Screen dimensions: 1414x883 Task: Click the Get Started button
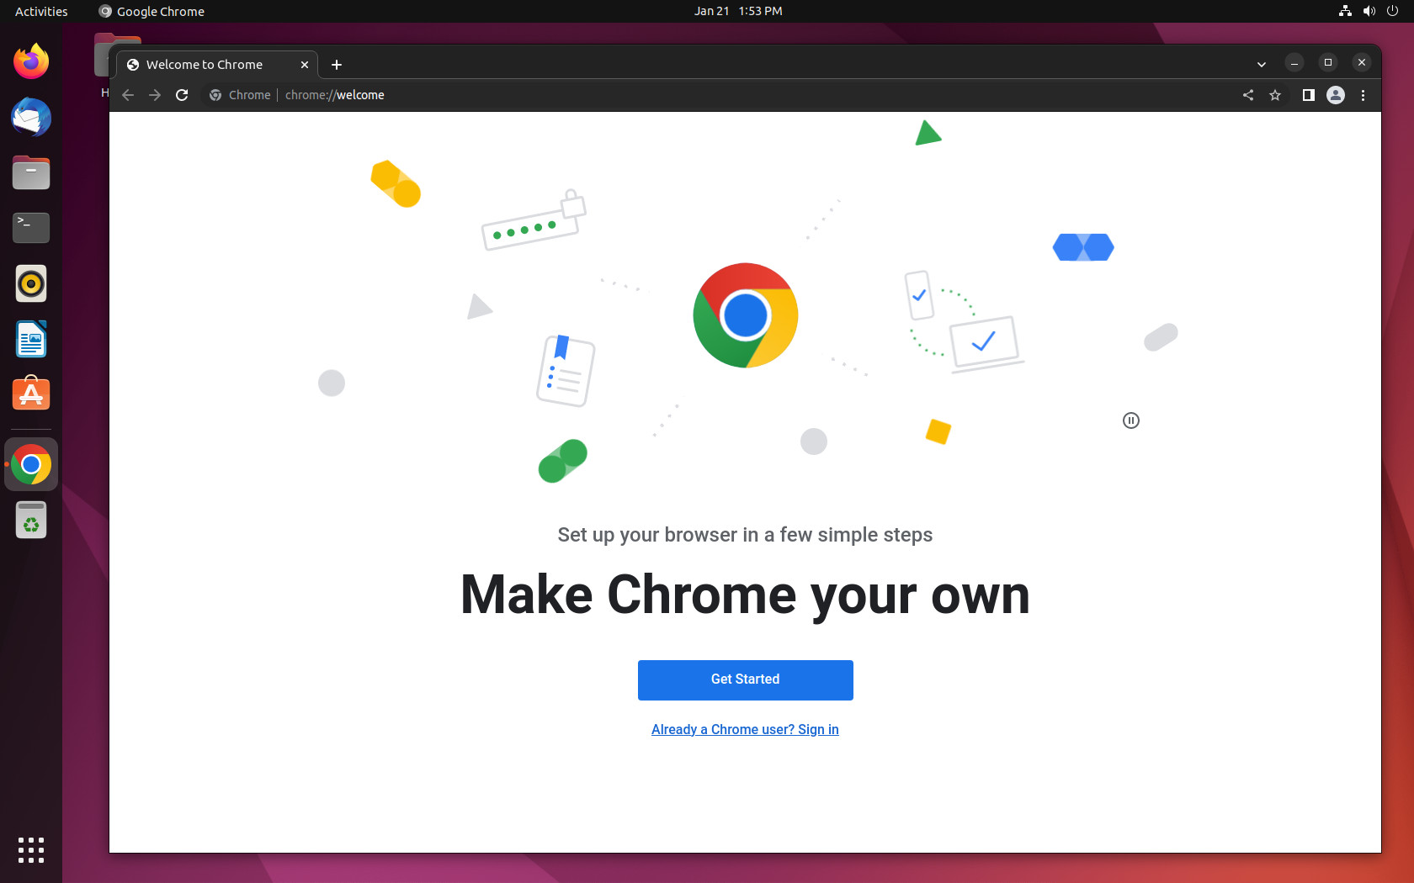click(x=745, y=679)
